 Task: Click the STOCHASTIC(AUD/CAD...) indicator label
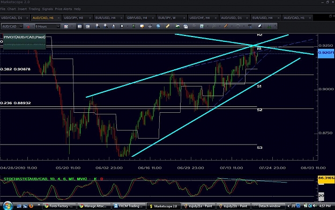46,179
